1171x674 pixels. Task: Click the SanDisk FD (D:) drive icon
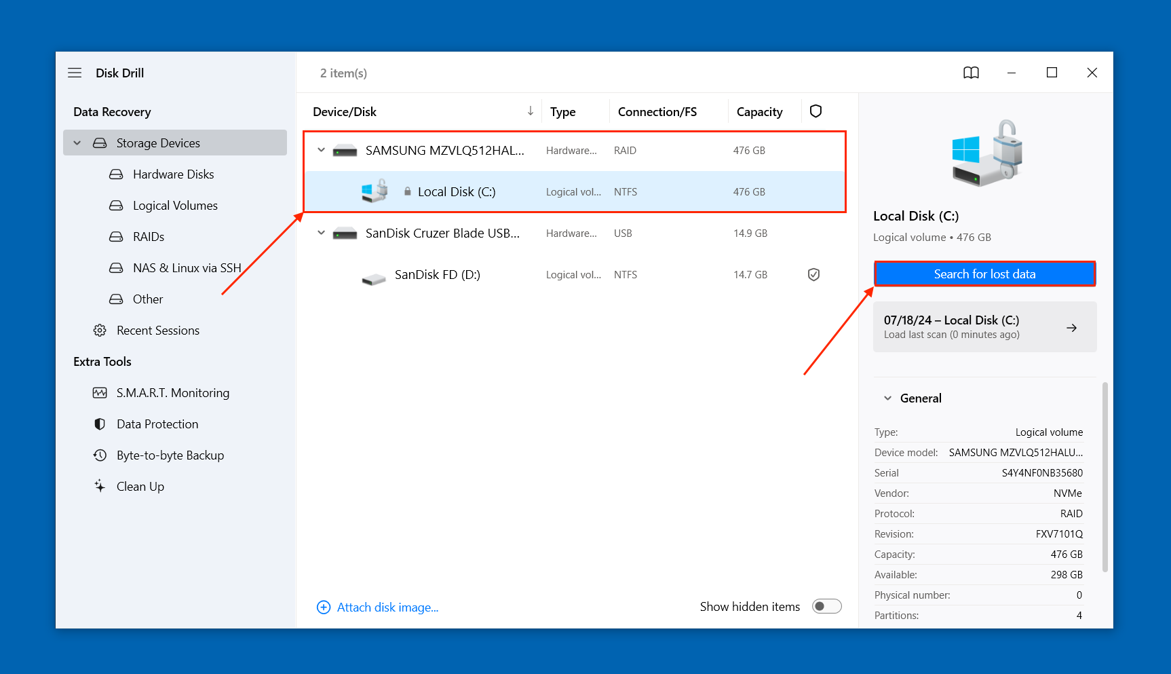coord(374,279)
